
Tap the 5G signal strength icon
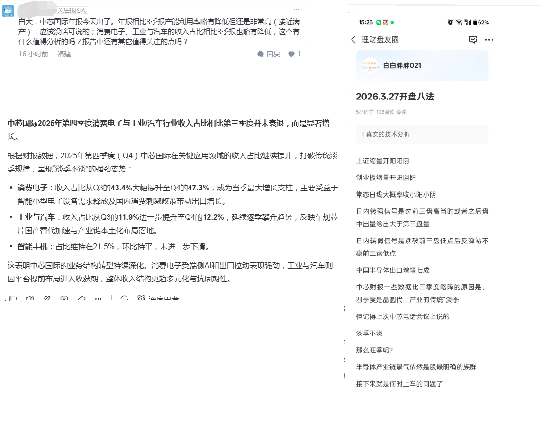pos(468,22)
